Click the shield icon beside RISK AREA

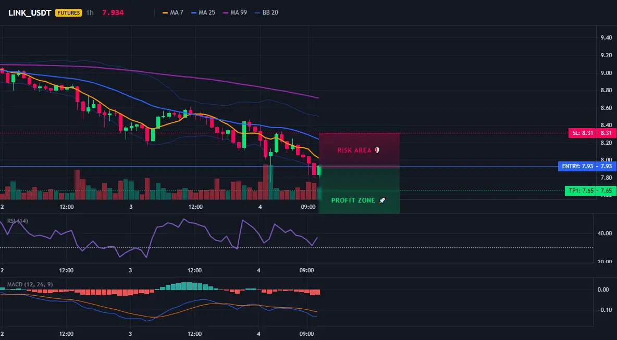pyautogui.click(x=377, y=150)
